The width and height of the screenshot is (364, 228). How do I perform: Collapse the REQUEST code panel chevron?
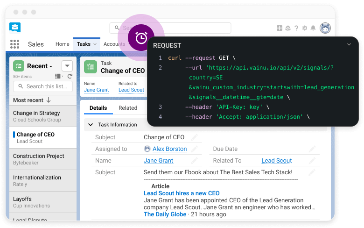349,45
